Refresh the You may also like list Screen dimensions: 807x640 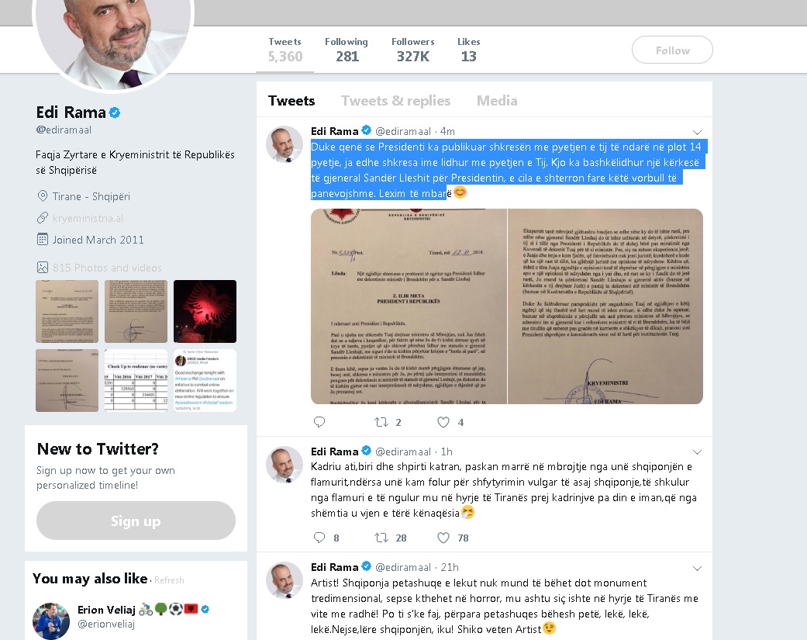point(169,580)
